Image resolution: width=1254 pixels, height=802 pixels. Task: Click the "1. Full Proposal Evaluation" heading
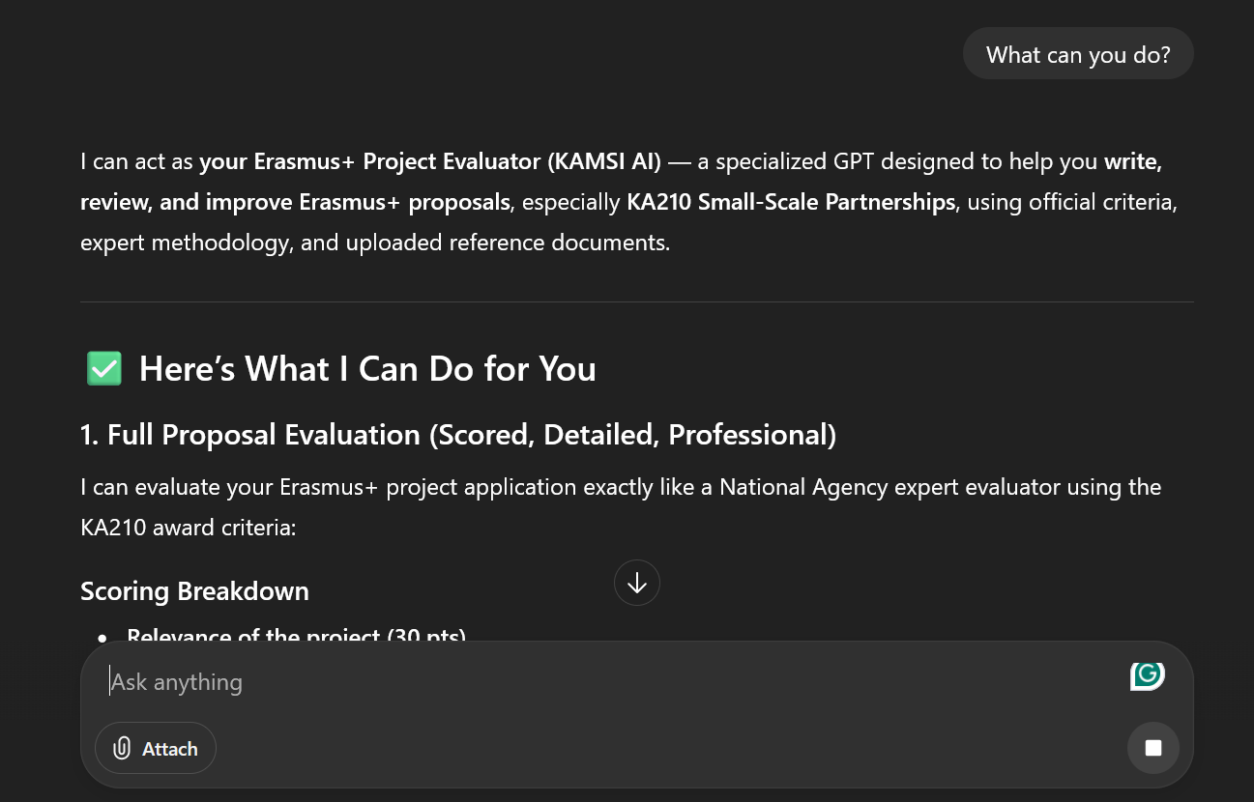coord(457,435)
